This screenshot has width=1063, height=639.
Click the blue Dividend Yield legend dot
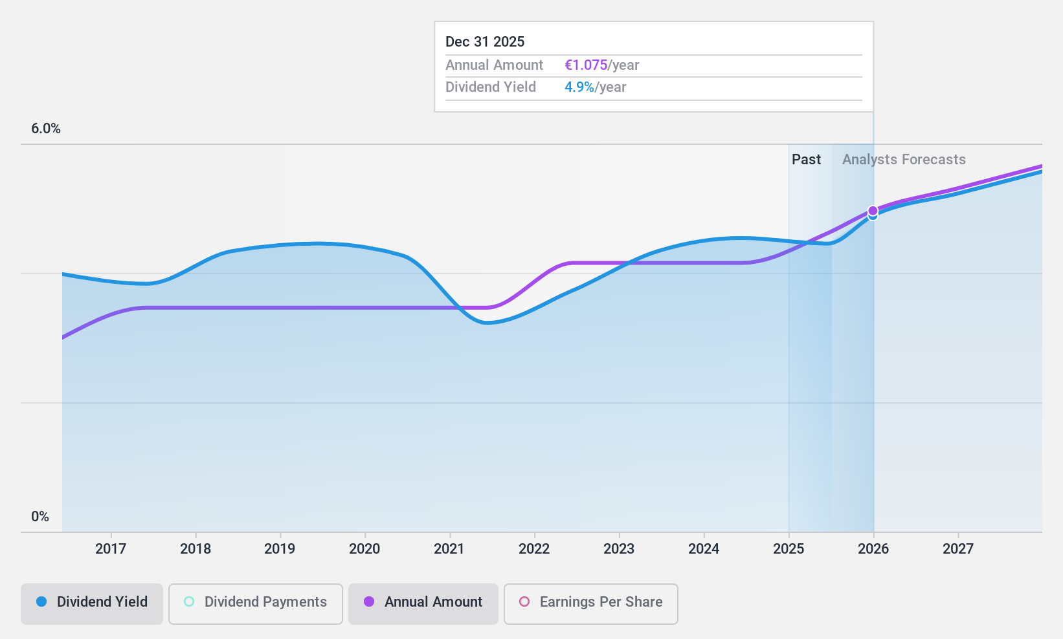tap(41, 601)
